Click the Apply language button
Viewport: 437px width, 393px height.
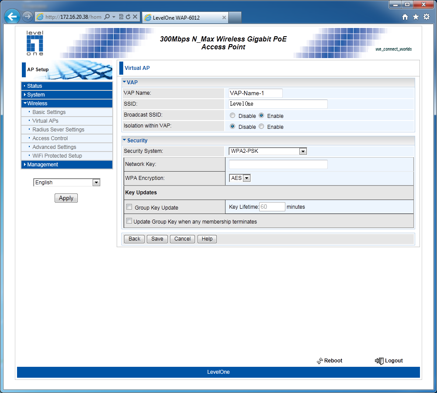coord(66,198)
